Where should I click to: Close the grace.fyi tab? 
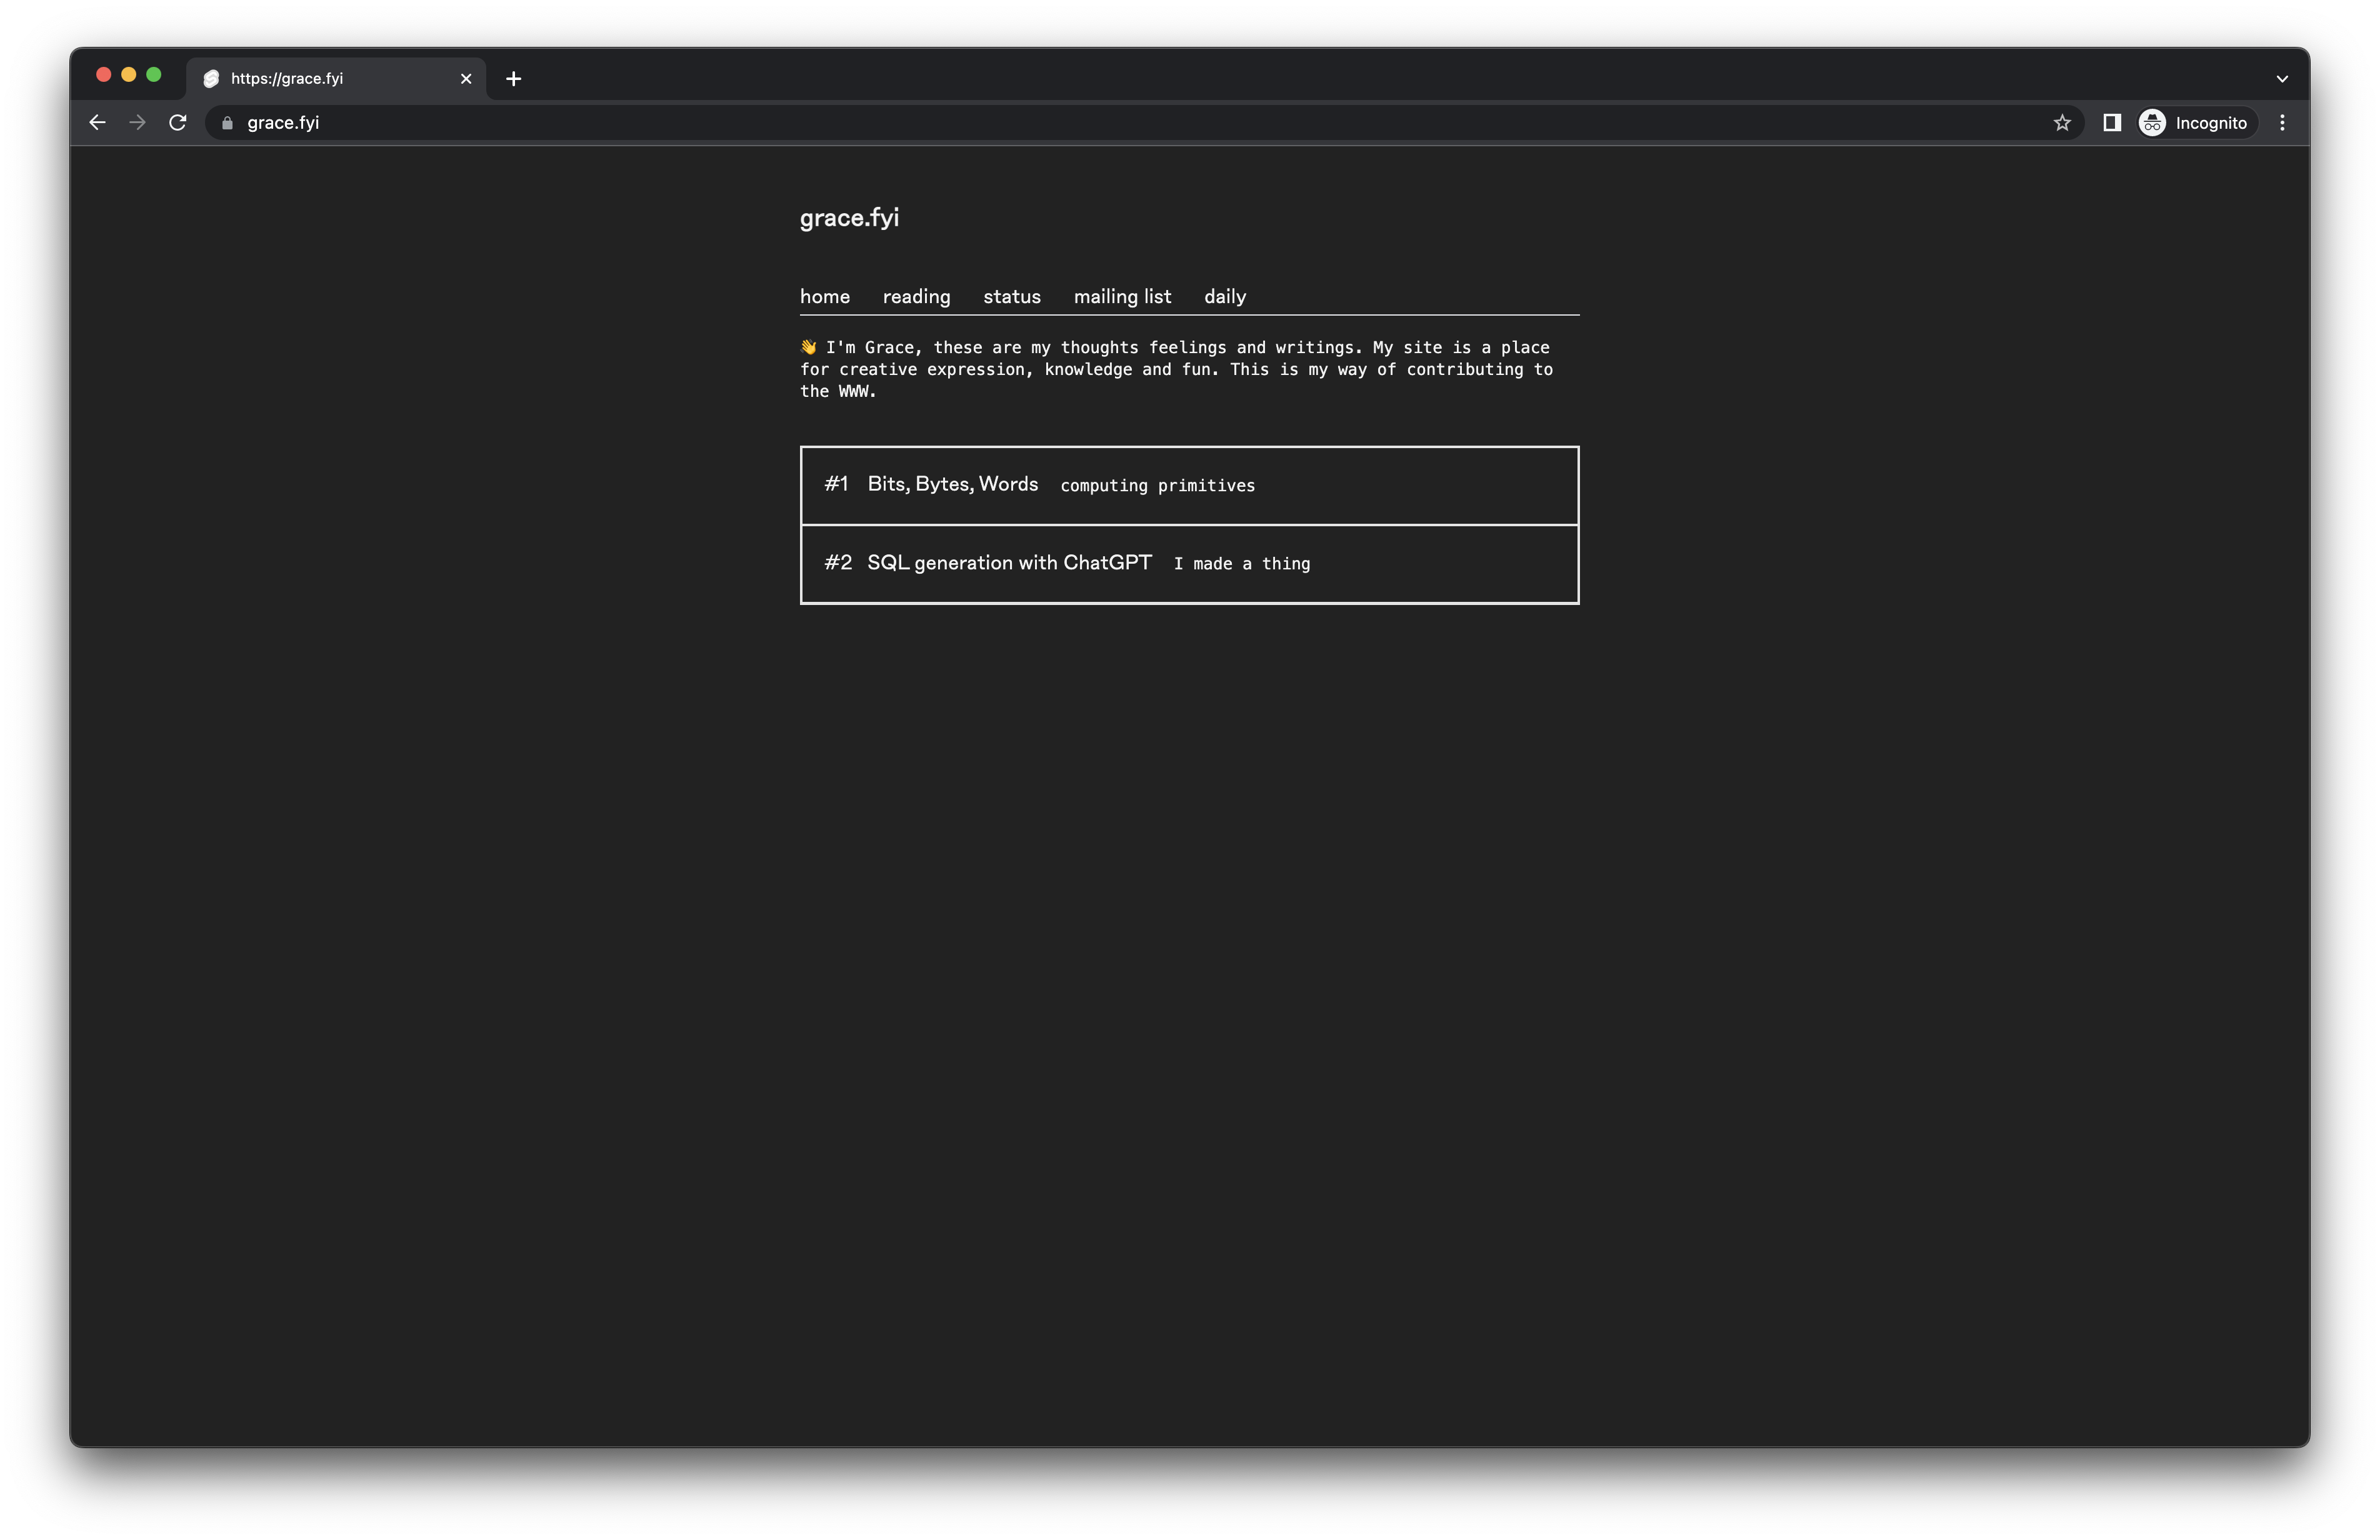click(x=466, y=79)
